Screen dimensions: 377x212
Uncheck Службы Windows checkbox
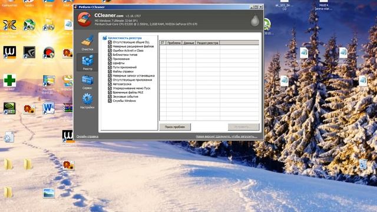point(110,101)
